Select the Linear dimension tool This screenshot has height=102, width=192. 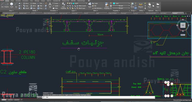pos(55,4)
